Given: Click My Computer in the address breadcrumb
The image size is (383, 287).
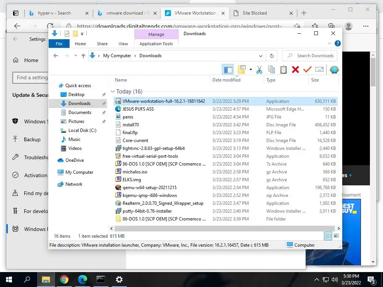Looking at the screenshot, I should click(x=117, y=56).
